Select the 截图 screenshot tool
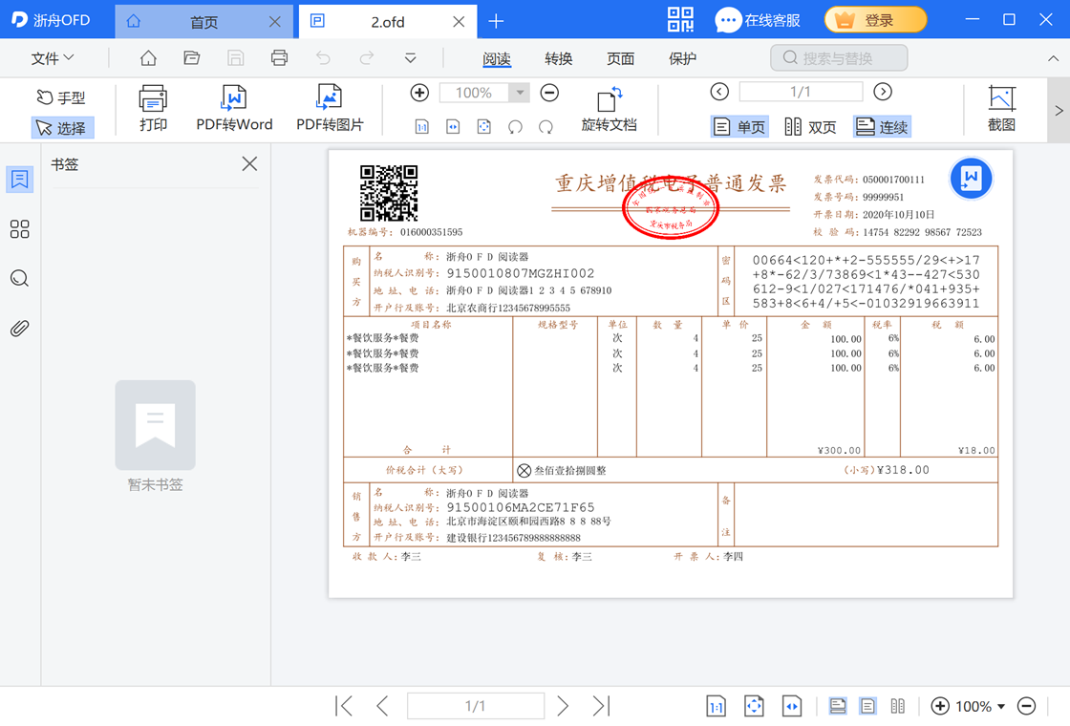The width and height of the screenshot is (1070, 726). point(1001,108)
